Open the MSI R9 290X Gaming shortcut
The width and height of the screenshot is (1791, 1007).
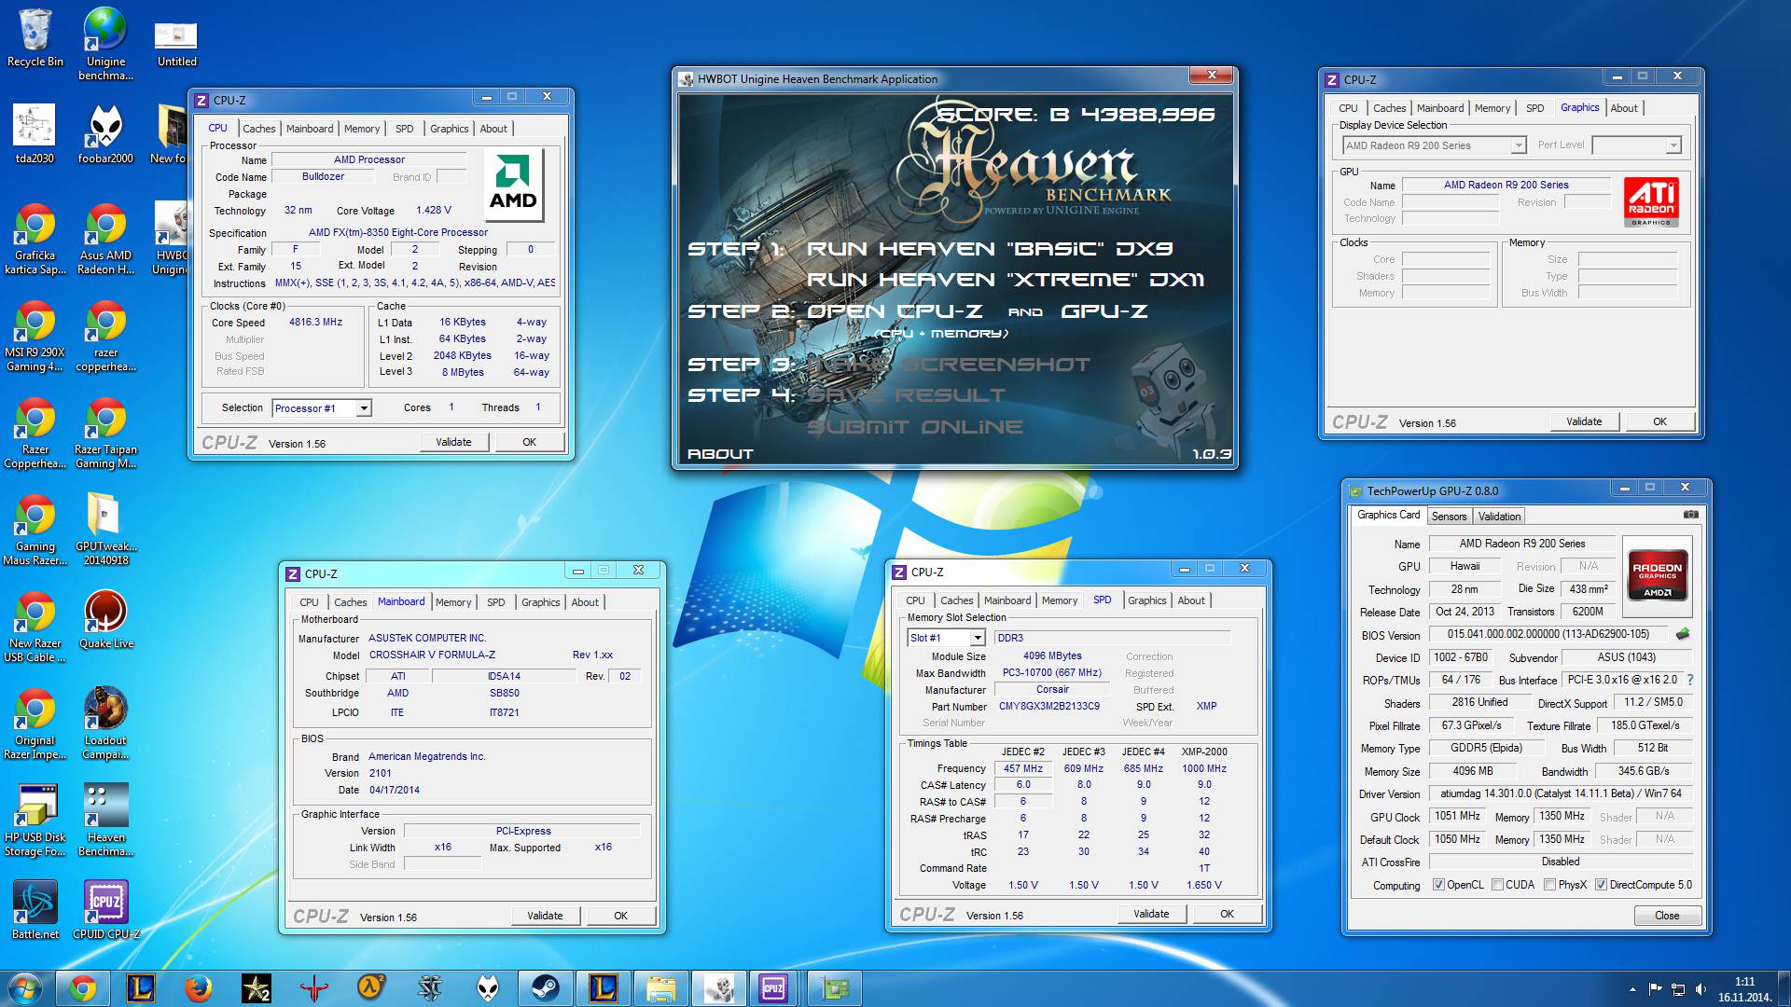coord(35,336)
